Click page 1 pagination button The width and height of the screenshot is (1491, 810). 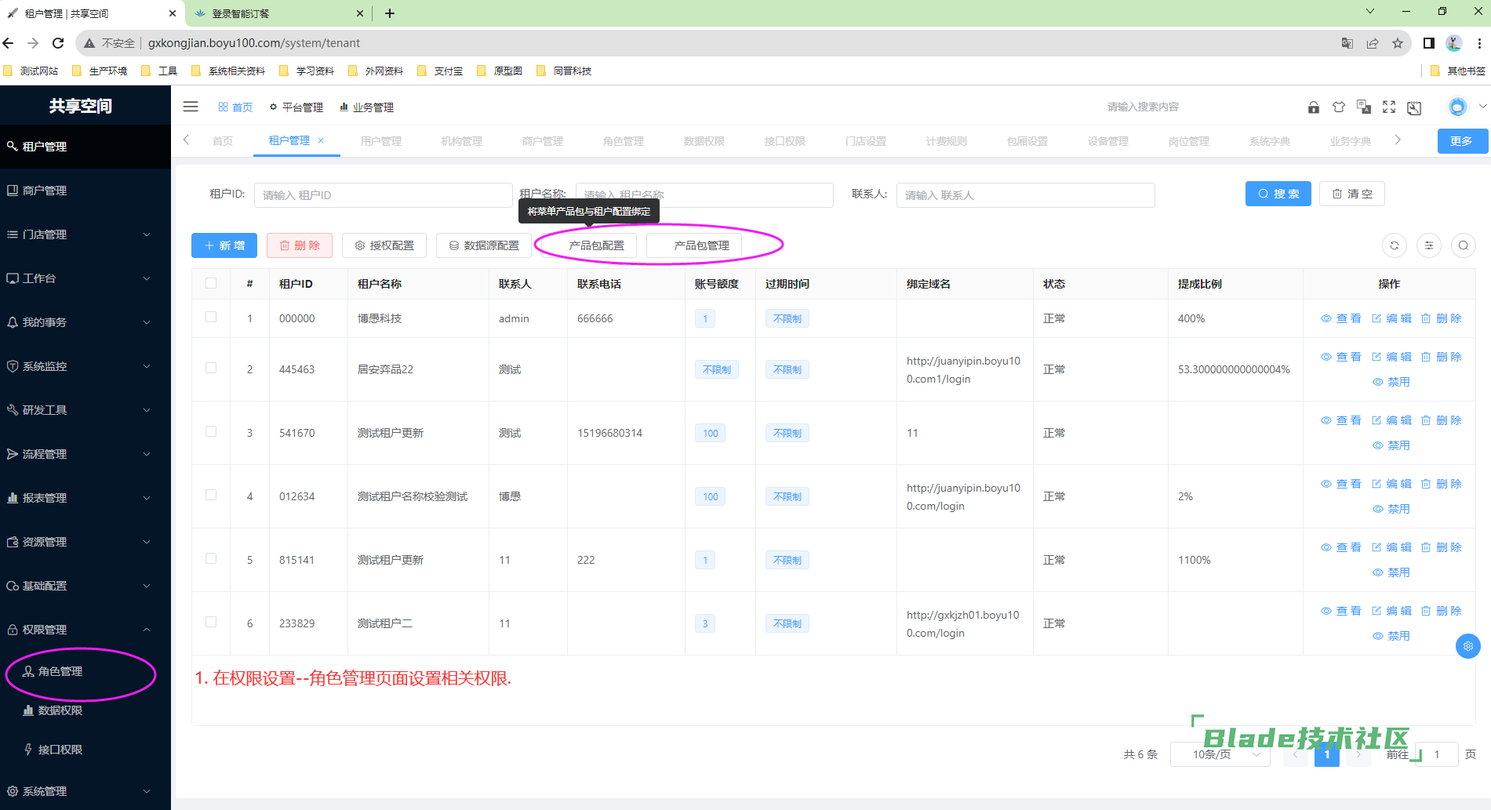tap(1327, 754)
